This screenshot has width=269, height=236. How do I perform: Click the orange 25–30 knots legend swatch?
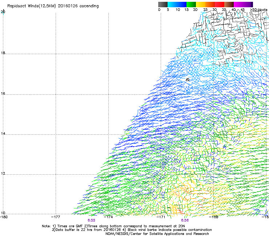(x=210, y=4)
